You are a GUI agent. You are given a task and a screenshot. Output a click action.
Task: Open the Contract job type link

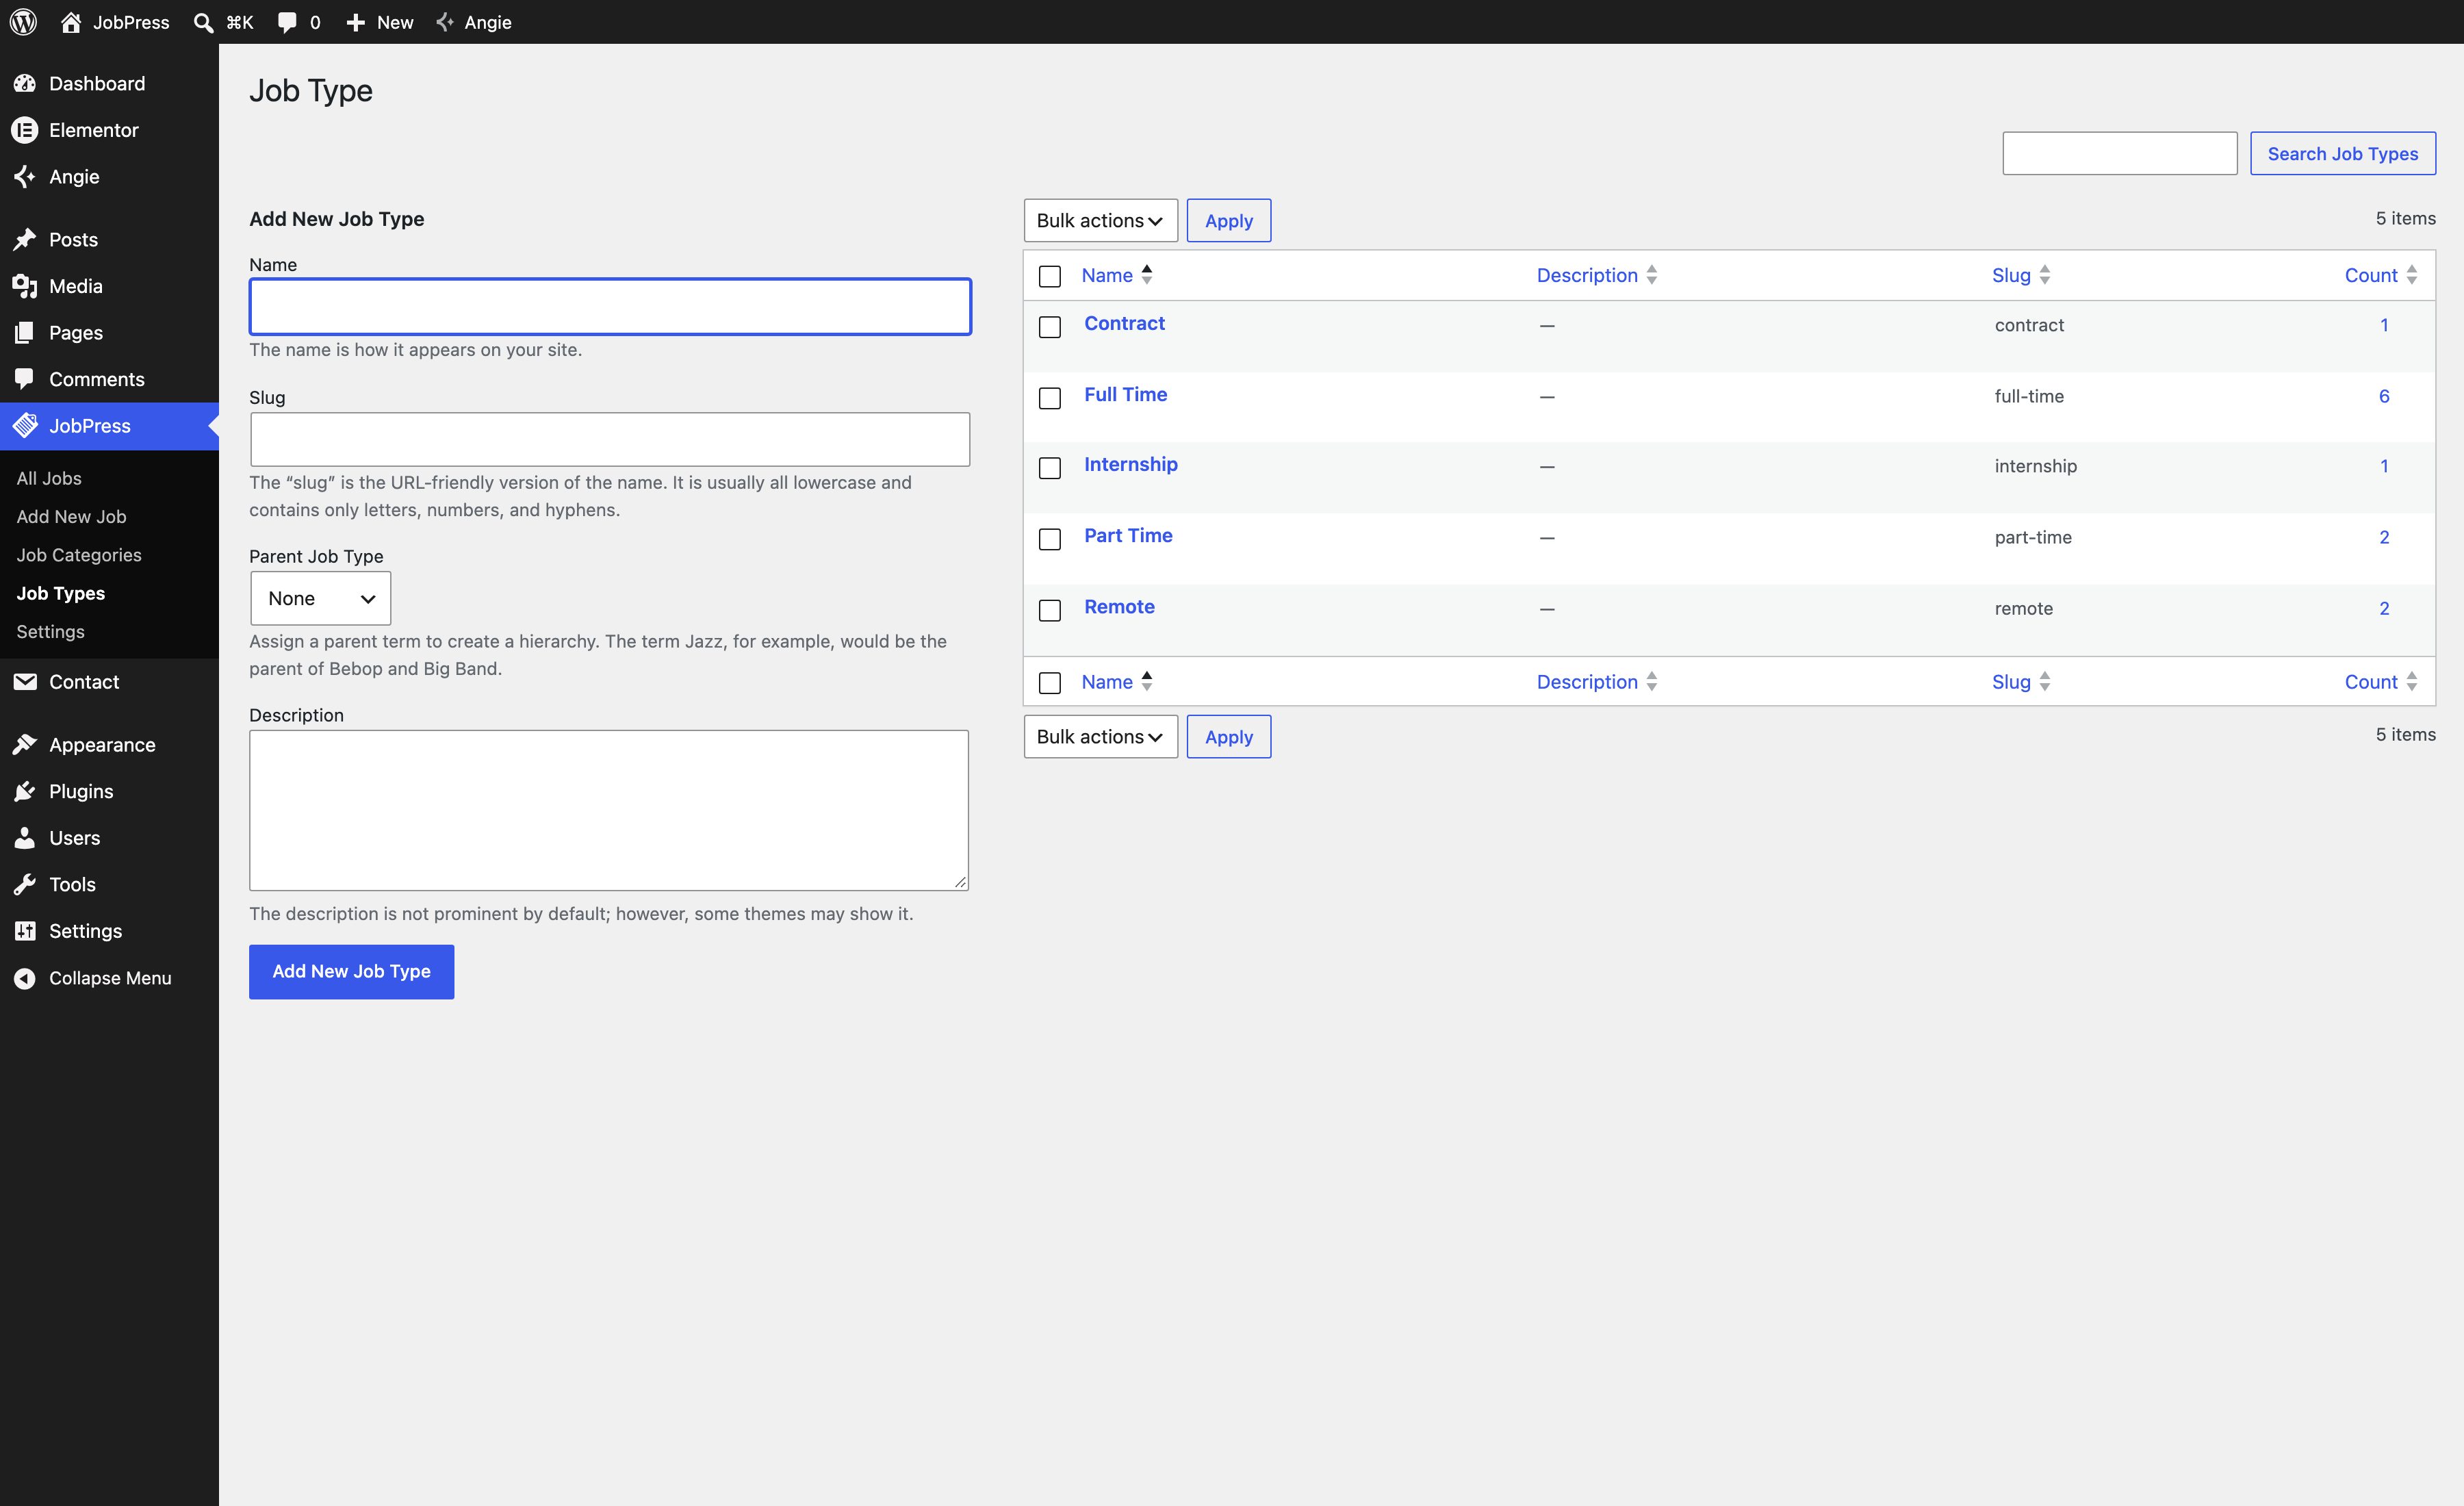pyautogui.click(x=1124, y=323)
